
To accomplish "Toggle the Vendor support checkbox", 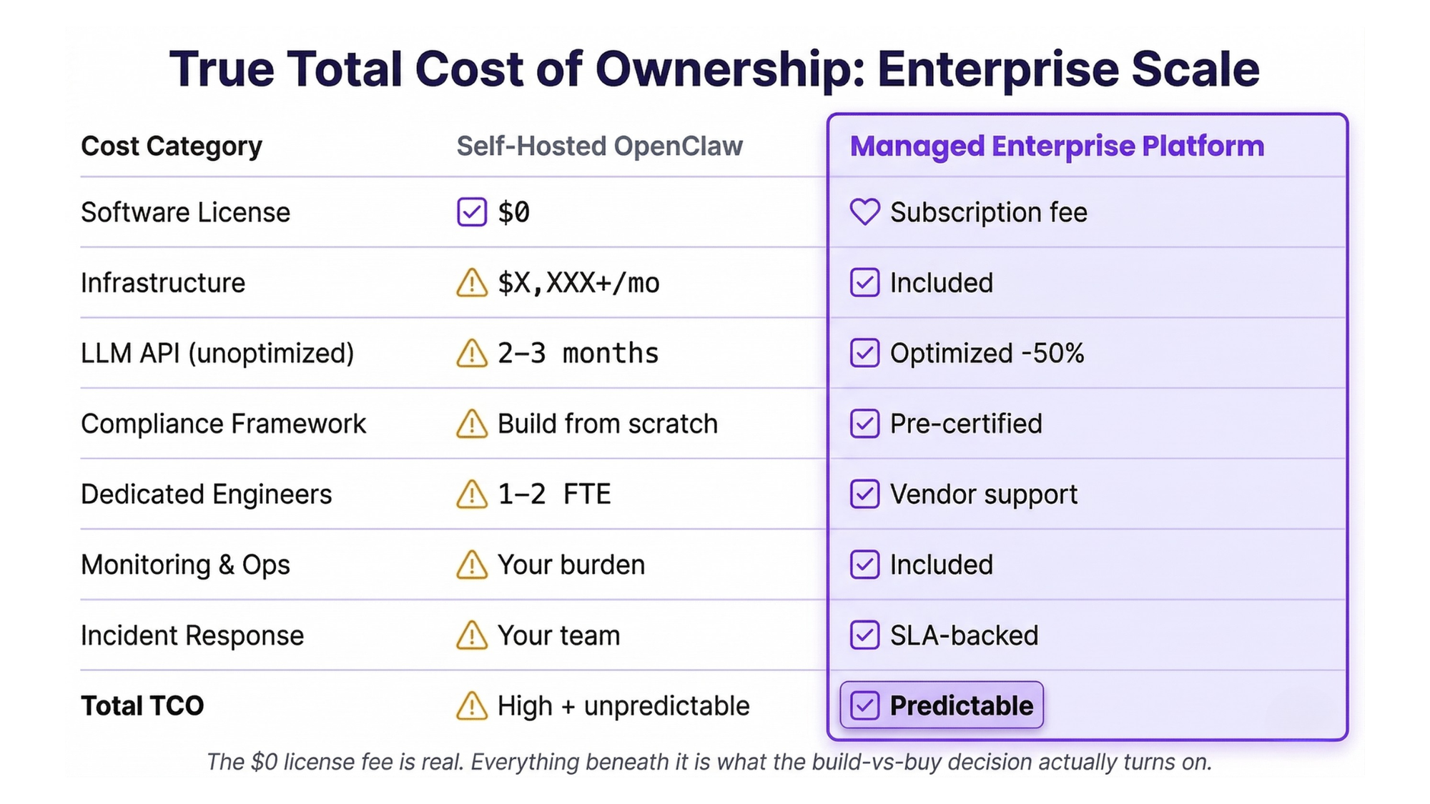I will [864, 495].
